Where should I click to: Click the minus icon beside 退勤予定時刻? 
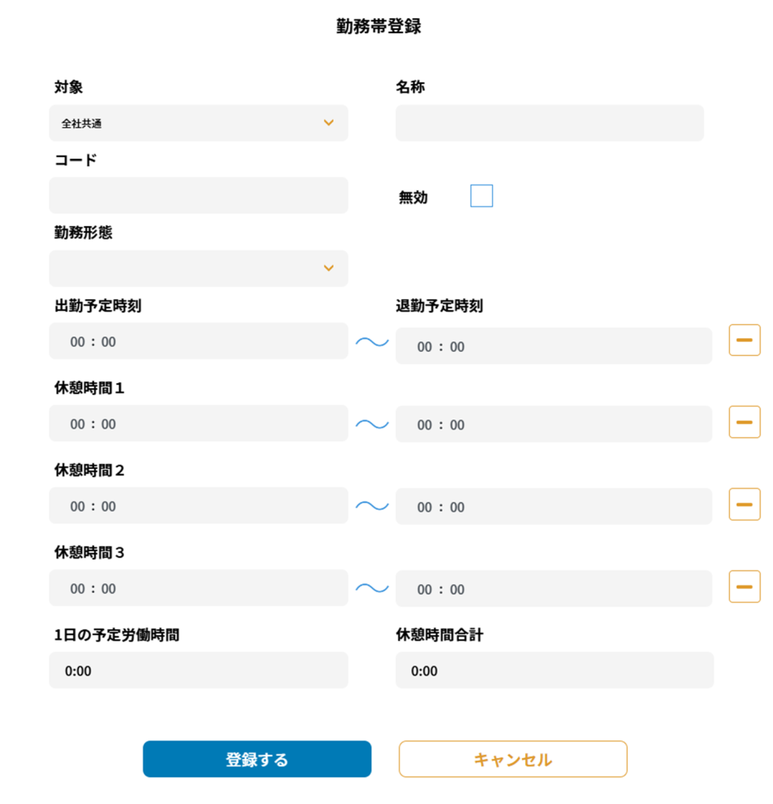click(x=744, y=340)
